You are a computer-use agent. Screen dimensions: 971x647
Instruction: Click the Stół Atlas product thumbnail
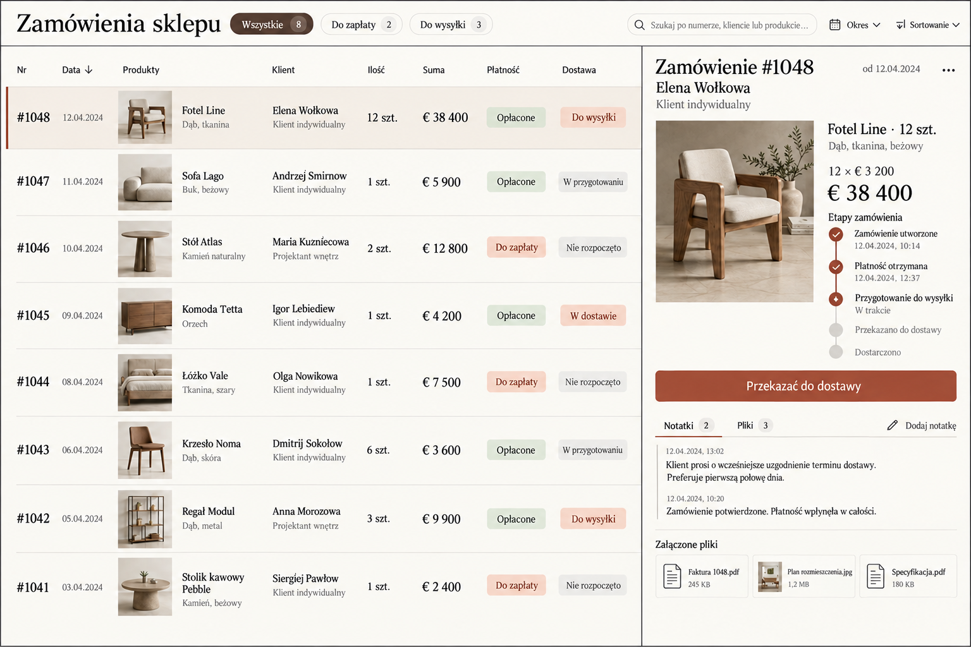[x=145, y=249]
